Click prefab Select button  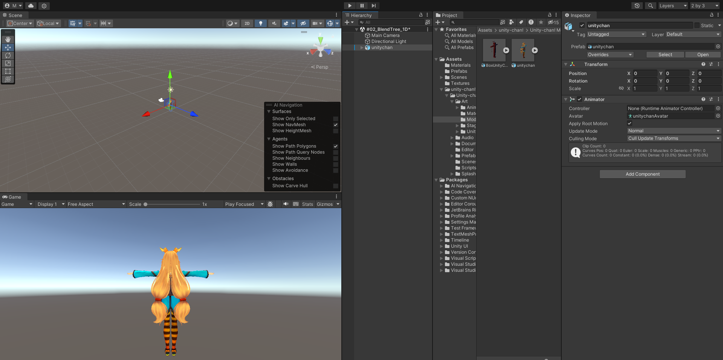click(x=665, y=55)
